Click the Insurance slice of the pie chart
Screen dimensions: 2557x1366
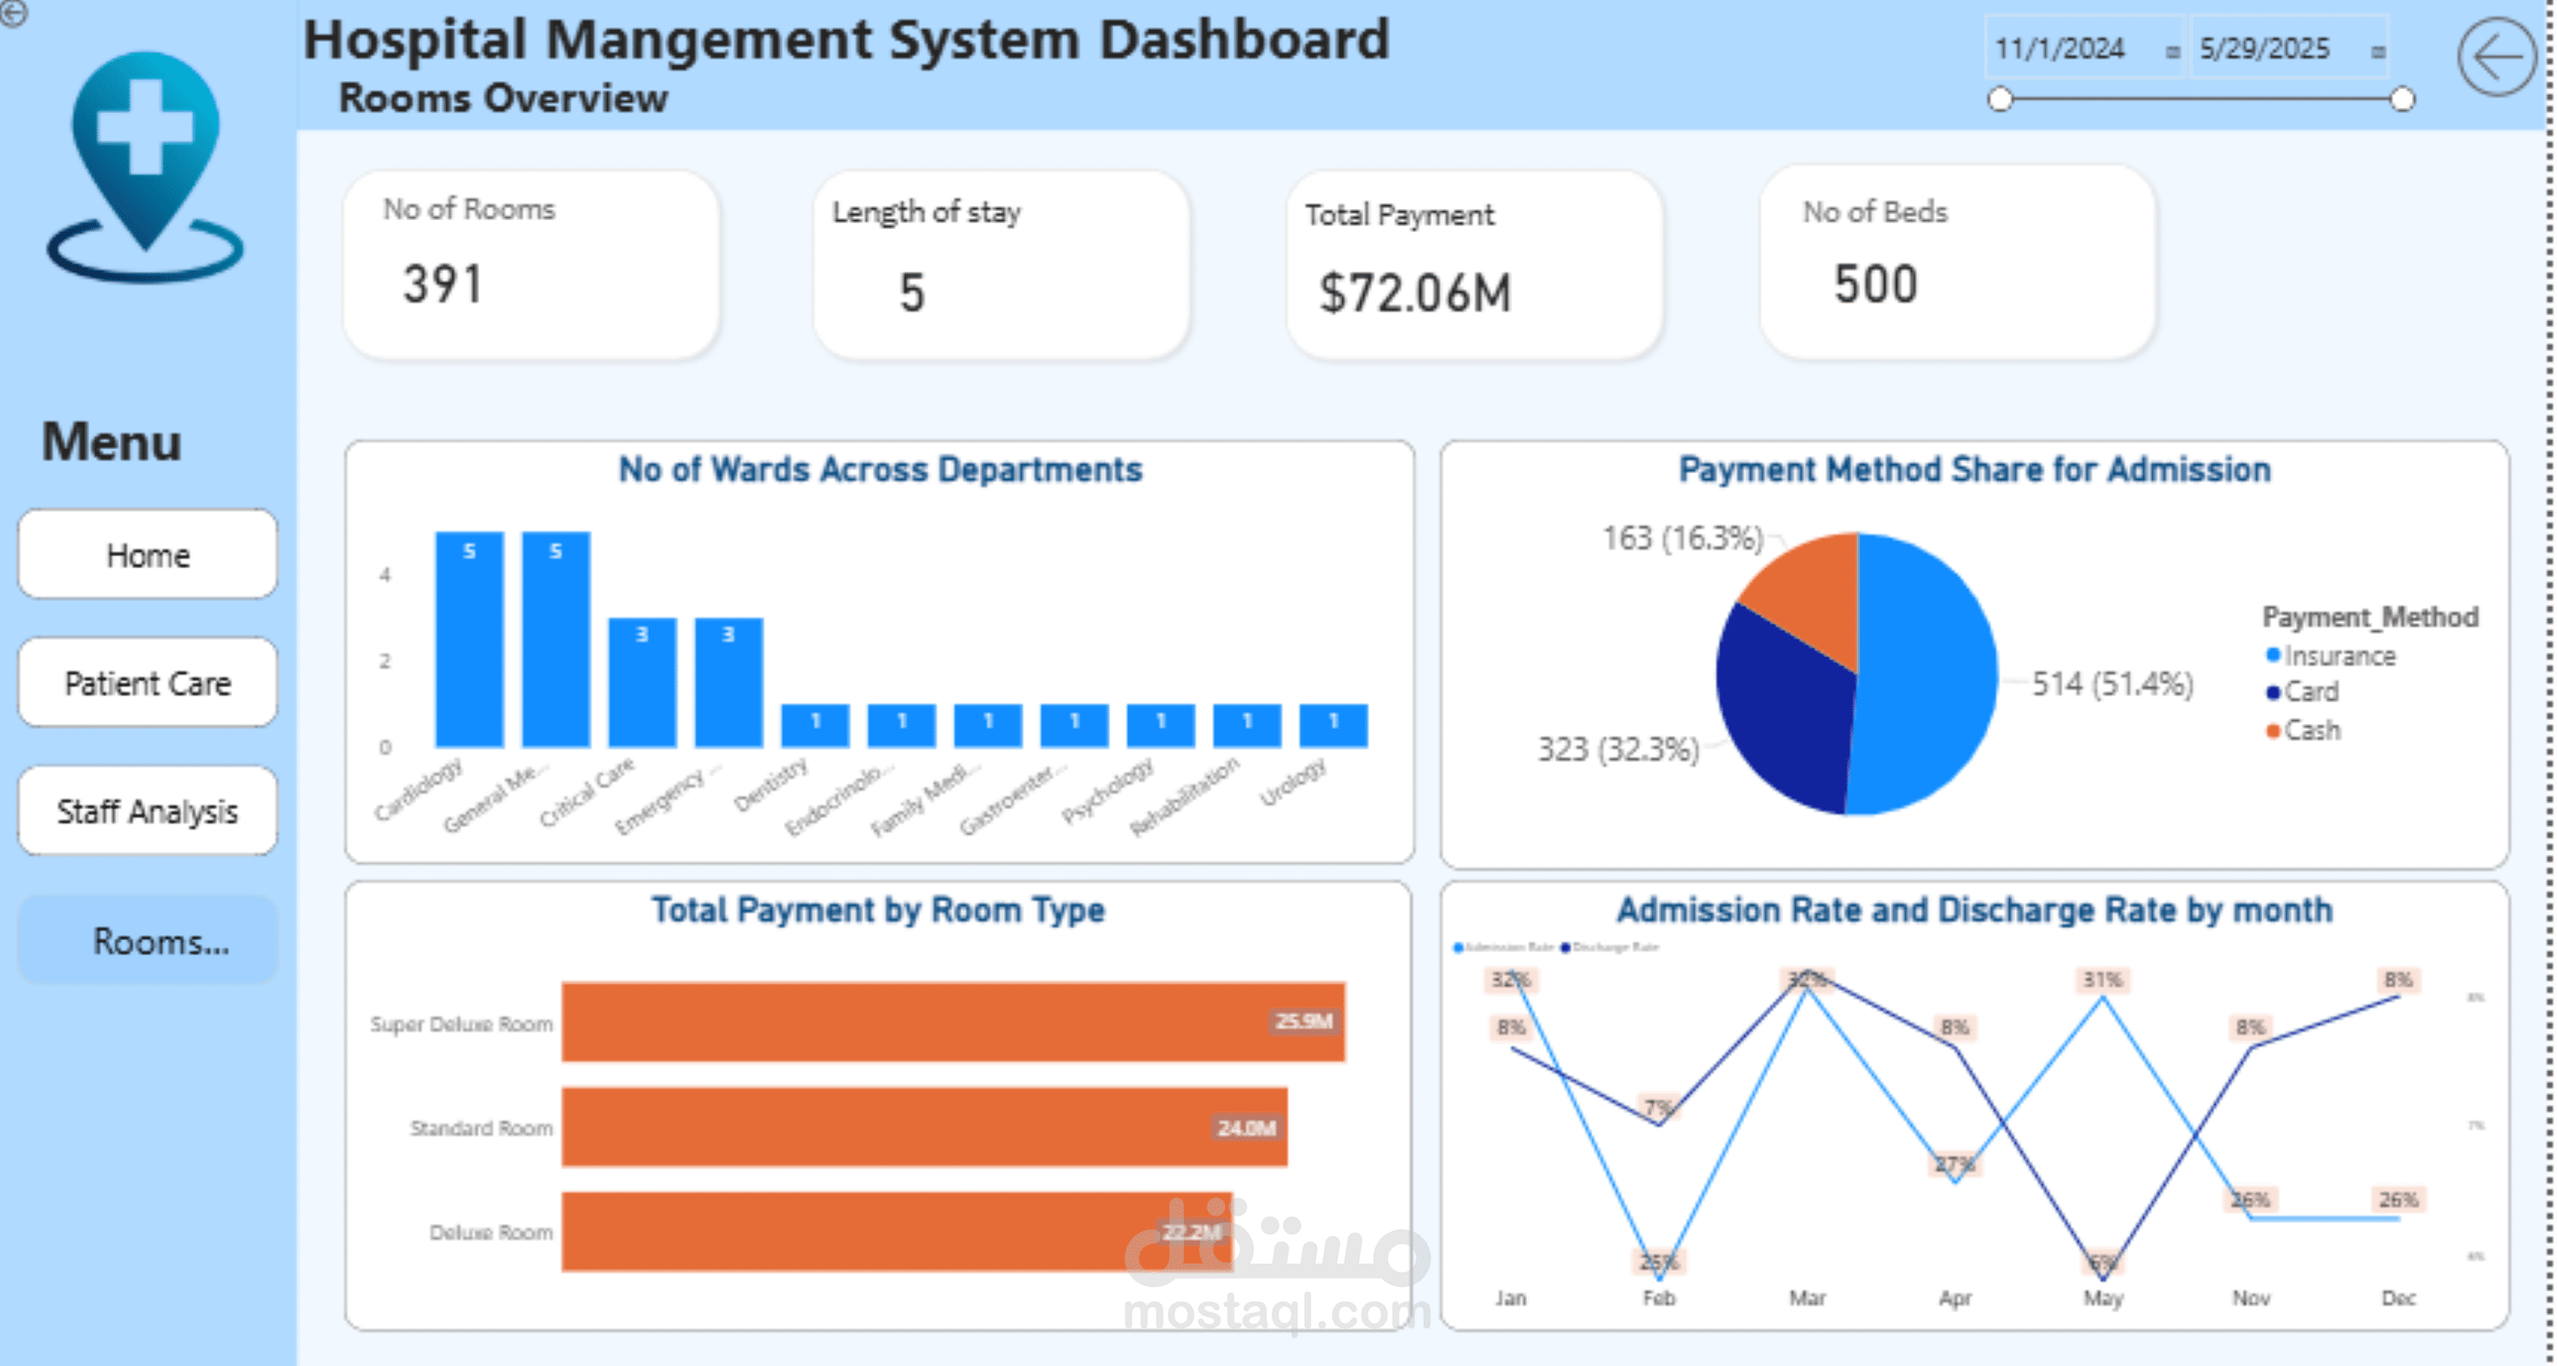pos(1926,675)
